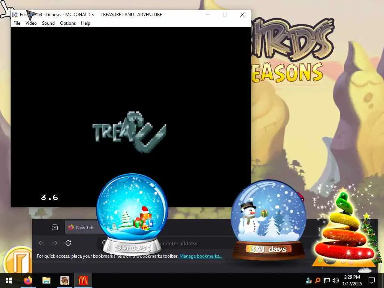Image resolution: width=384 pixels, height=288 pixels.
Task: Open network settings from the tray
Action: [327, 280]
